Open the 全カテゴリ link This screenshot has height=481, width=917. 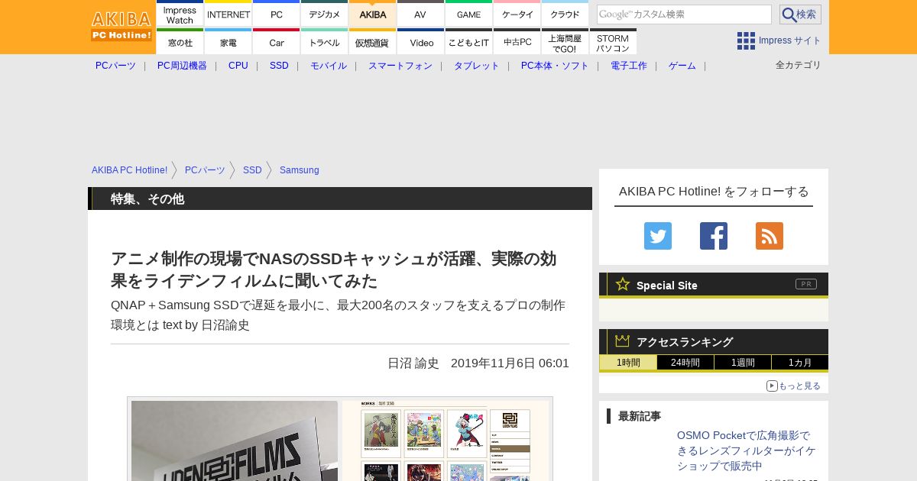(x=799, y=65)
